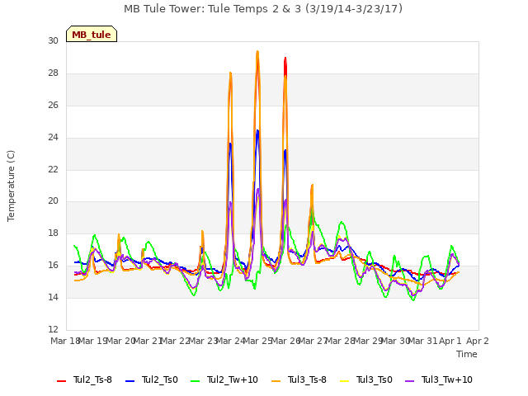Click the chart title text

click(x=263, y=9)
